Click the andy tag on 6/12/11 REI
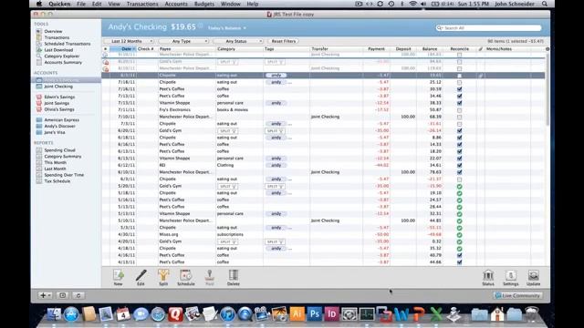The image size is (584, 328). [276, 165]
